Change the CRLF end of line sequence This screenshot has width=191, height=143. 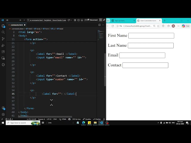click(x=55, y=119)
